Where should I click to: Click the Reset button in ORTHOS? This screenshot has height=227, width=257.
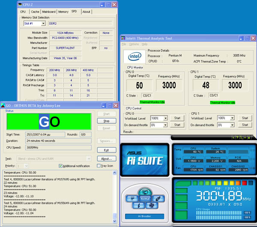[x=107, y=128]
